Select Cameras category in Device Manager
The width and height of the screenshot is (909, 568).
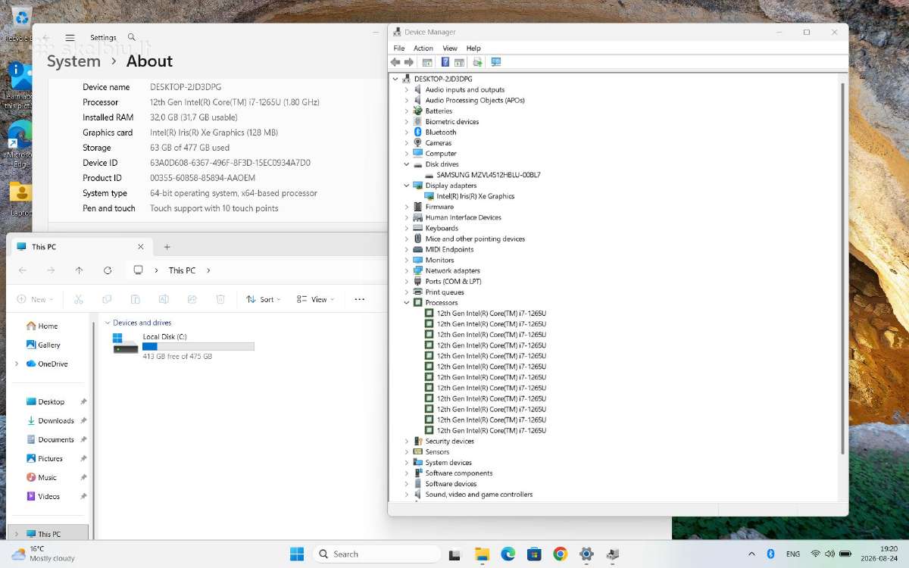click(x=438, y=142)
